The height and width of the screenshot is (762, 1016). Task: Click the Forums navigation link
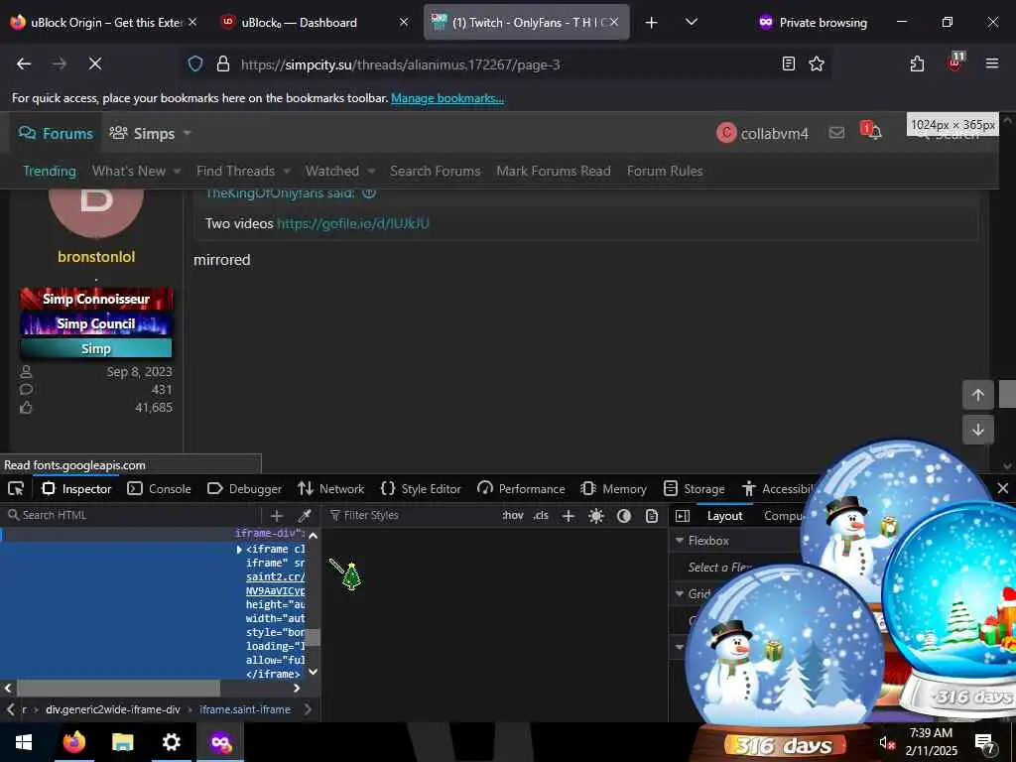coord(56,134)
